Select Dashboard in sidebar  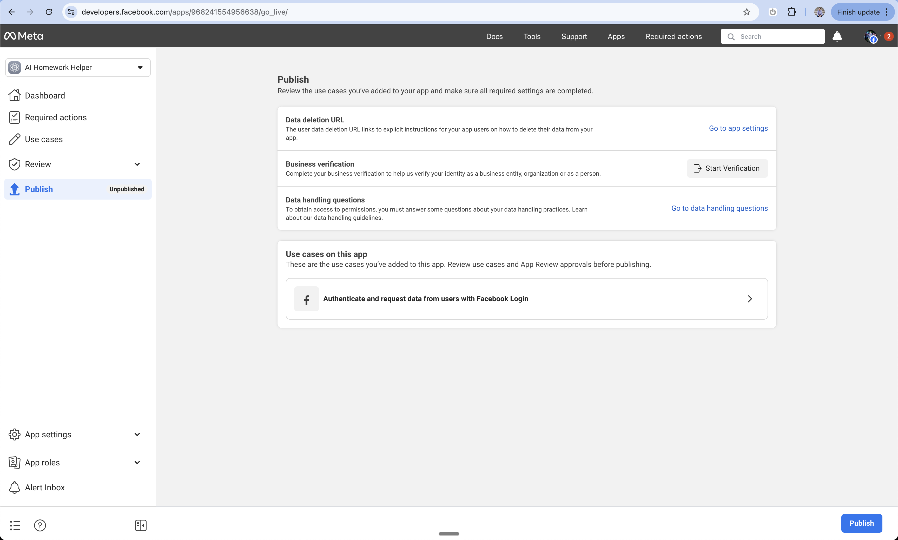(78, 95)
